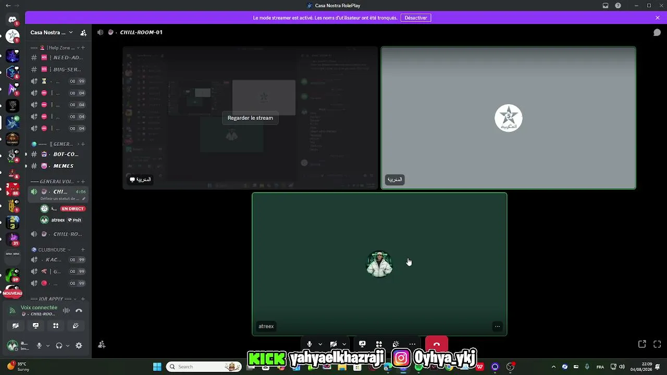Select atreex in the voice channel member list

point(61,220)
